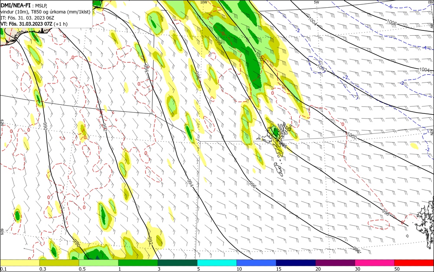
Task: Click the "10W" longitude label
Action: (204, 2)
